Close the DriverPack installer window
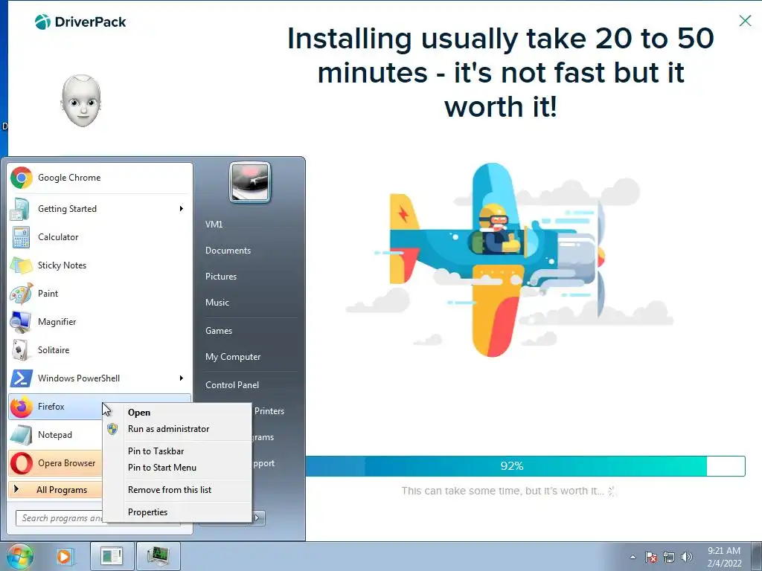 (745, 20)
